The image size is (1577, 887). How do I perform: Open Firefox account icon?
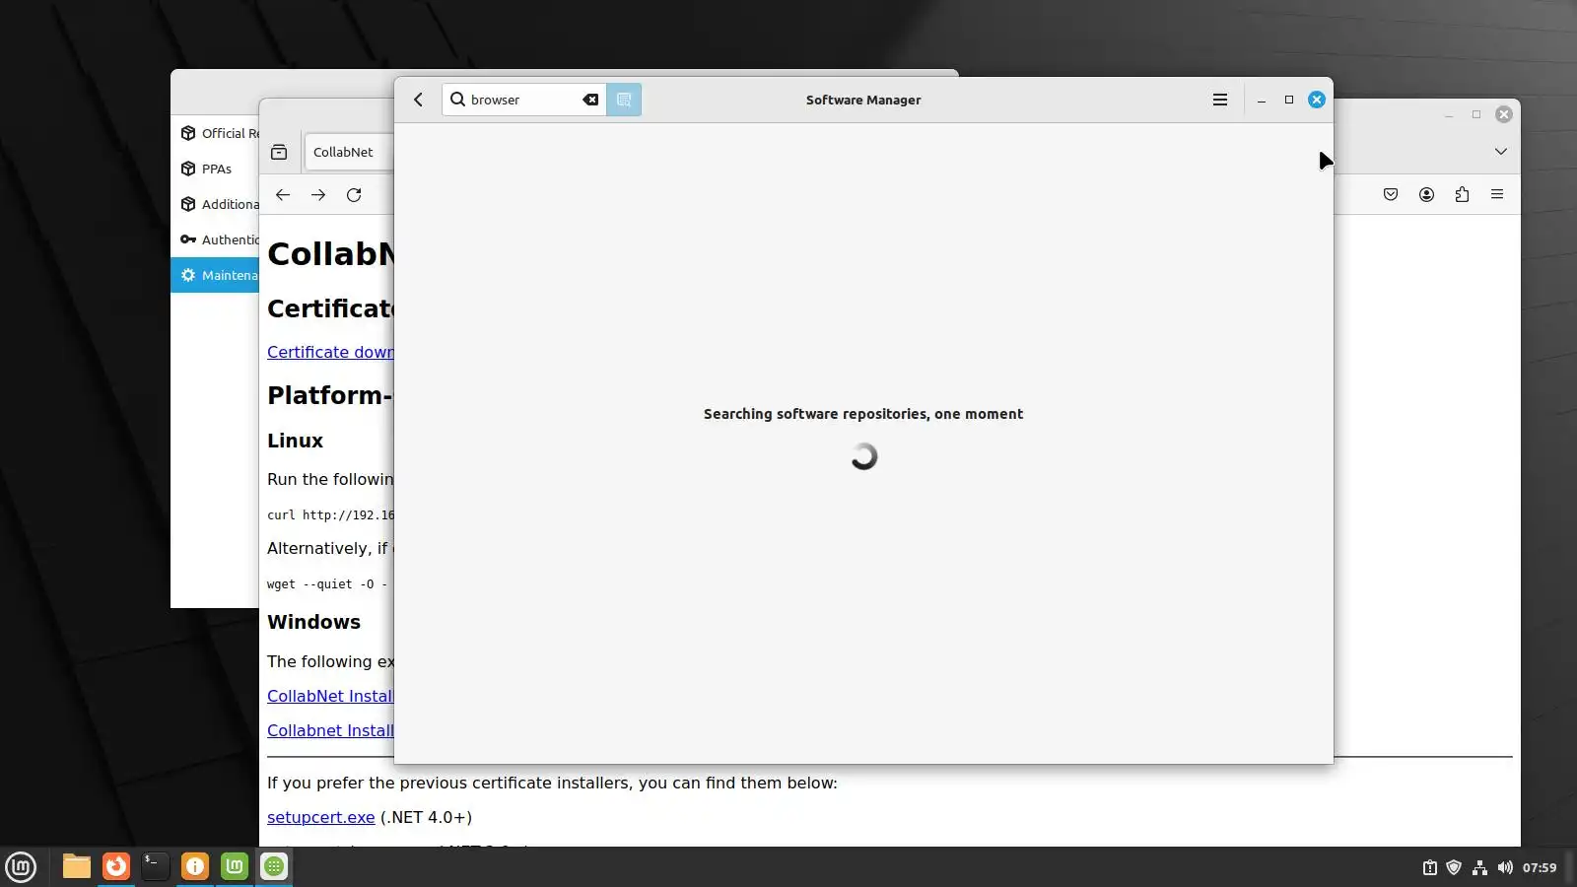(x=1426, y=195)
